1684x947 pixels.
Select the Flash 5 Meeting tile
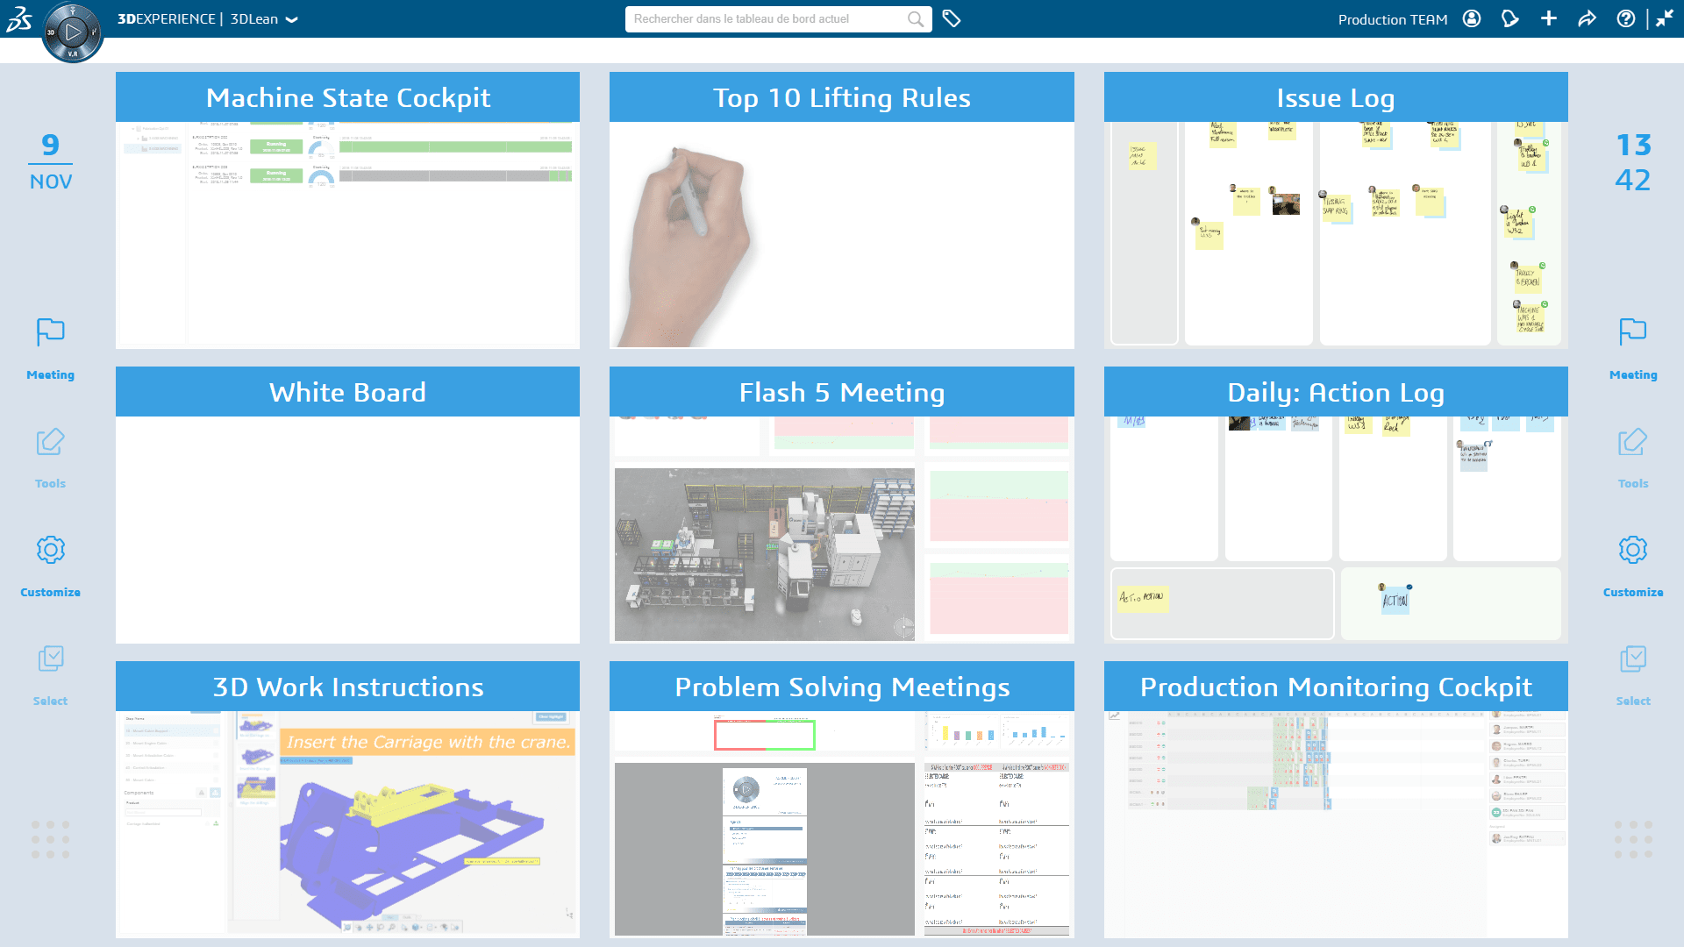(x=841, y=505)
